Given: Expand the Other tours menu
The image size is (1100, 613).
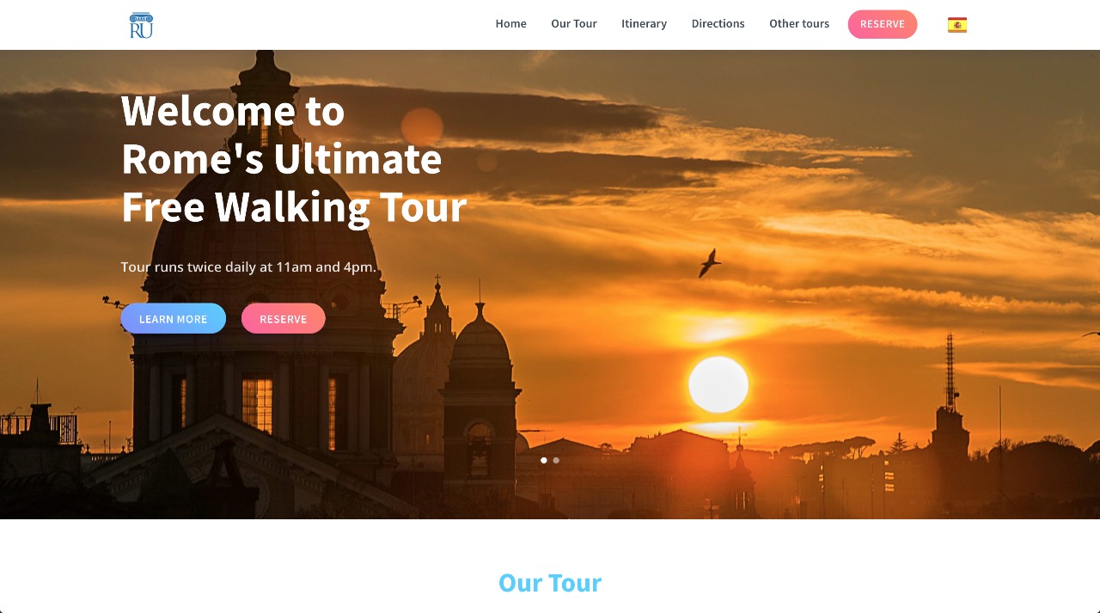Looking at the screenshot, I should click(799, 24).
